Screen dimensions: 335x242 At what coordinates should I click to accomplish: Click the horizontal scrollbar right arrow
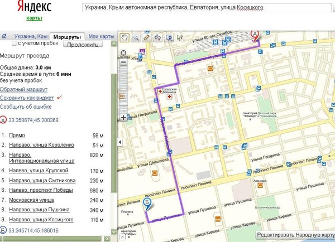(x=107, y=239)
